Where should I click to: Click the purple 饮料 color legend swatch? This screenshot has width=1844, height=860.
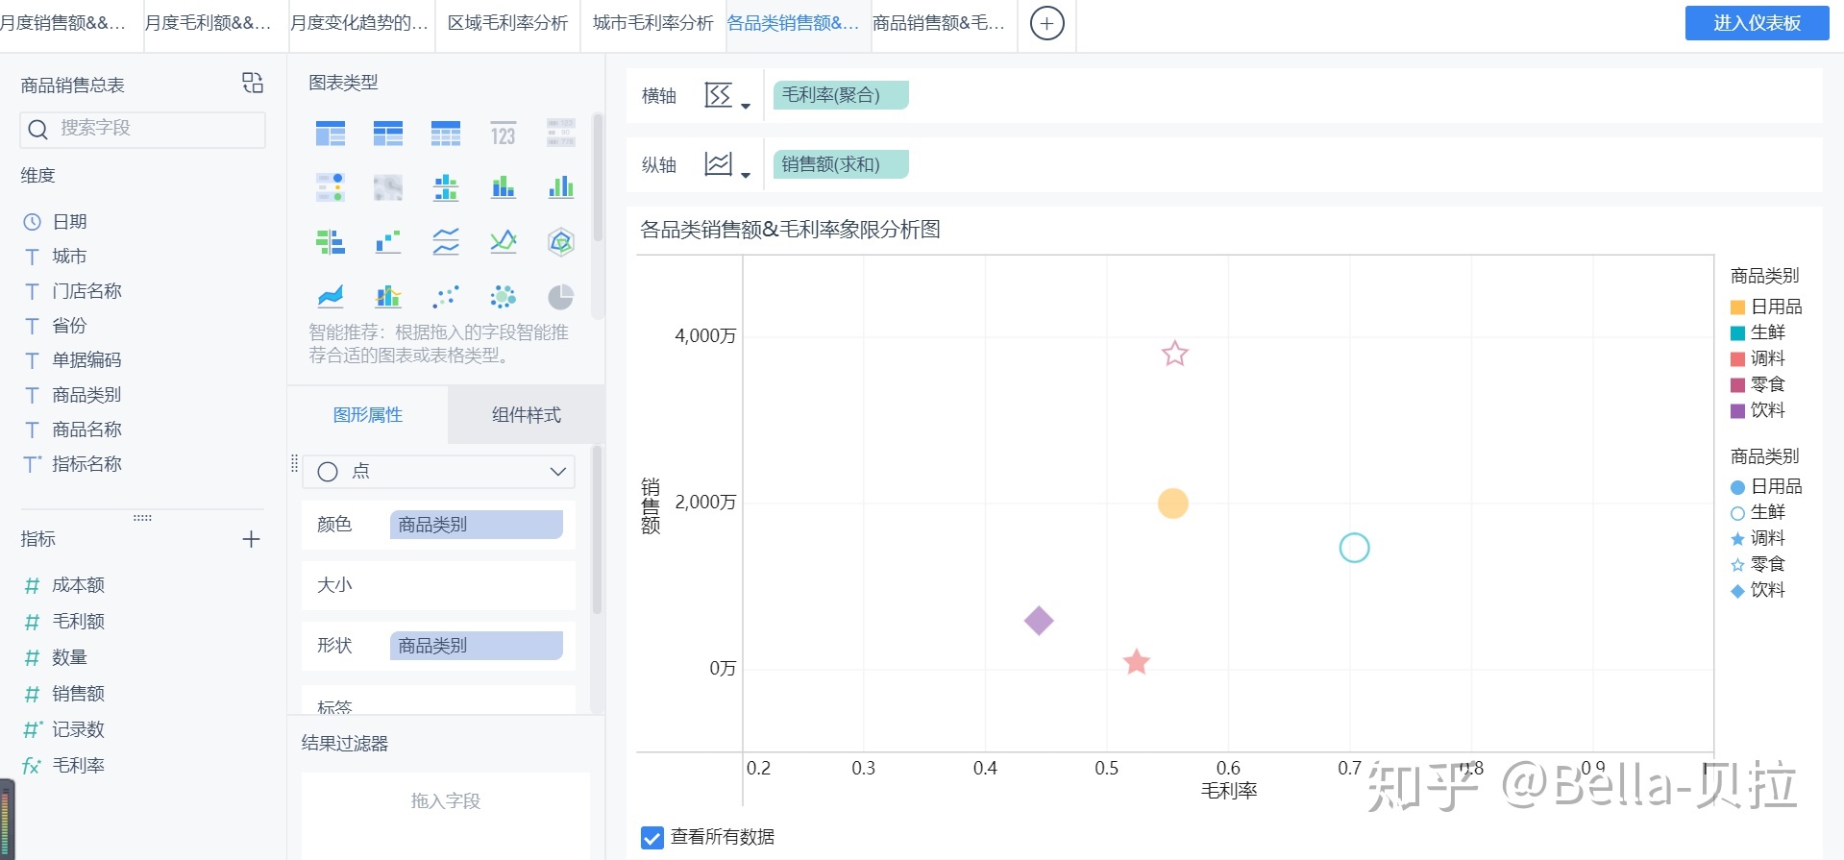(x=1737, y=411)
